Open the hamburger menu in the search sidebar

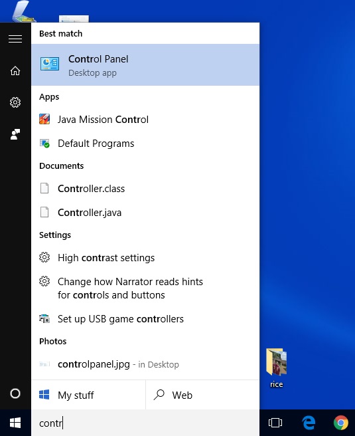click(x=15, y=39)
